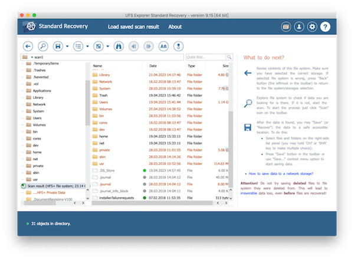The image size is (354, 259).
Task: Click the Standard Recovery logo
Action: click(x=31, y=26)
